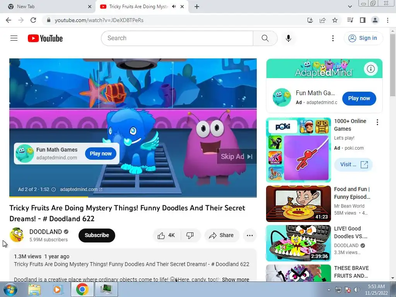This screenshot has width=396, height=297.
Task: Open the YouTube hamburger guide menu
Action: [14, 38]
